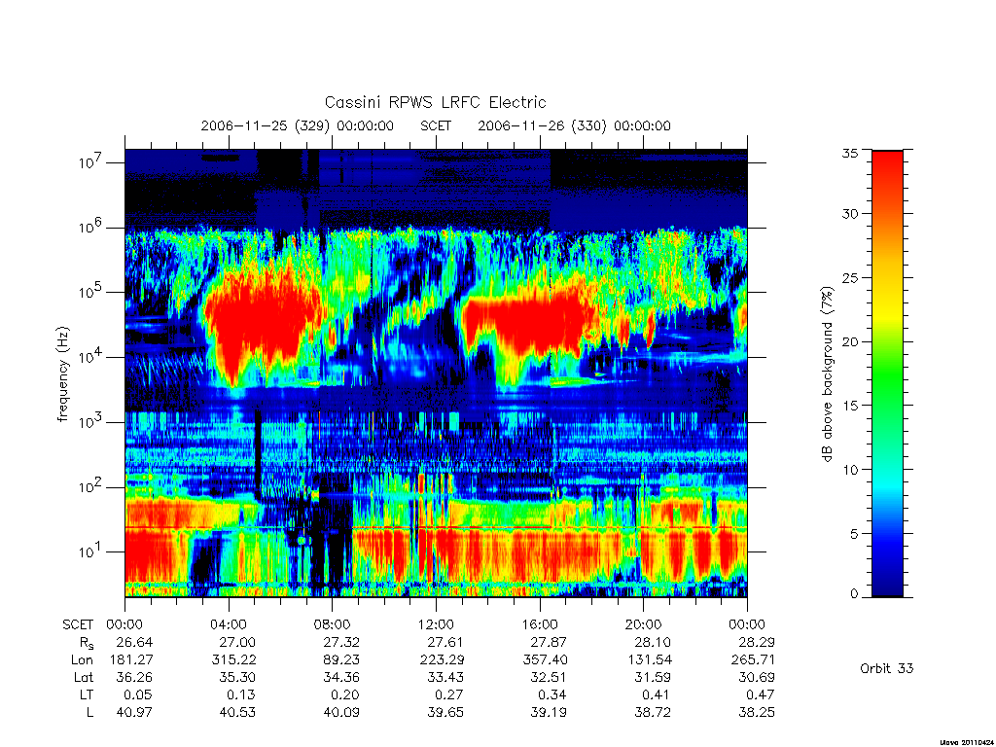This screenshot has width=996, height=747.
Task: Click the colorbar tick value 15
Action: pos(850,406)
